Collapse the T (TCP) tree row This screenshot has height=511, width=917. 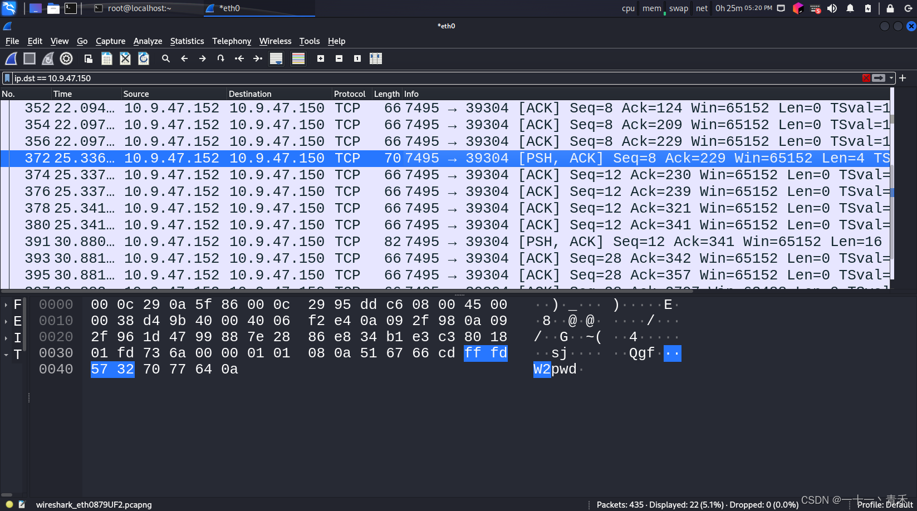[6, 355]
